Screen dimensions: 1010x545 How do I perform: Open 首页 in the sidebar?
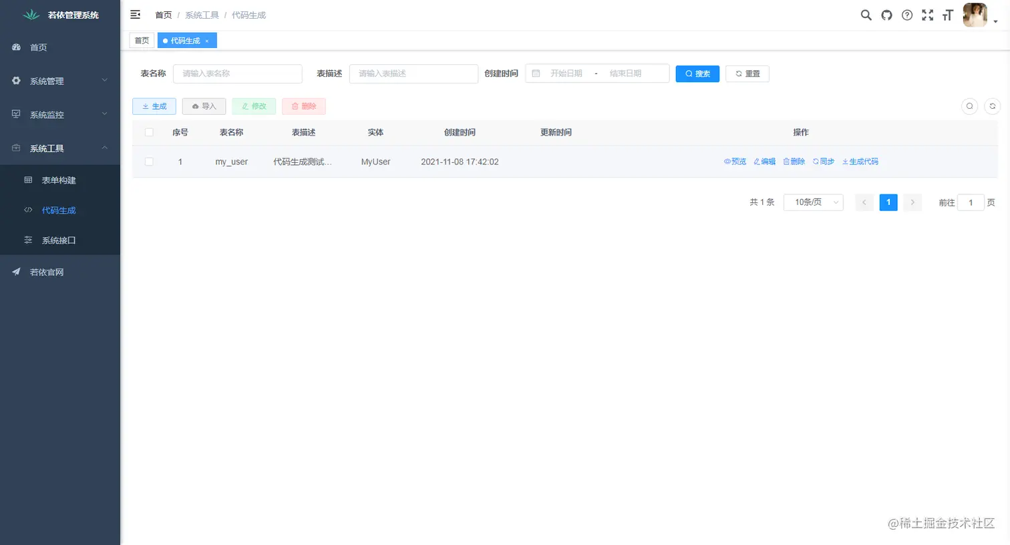click(60, 47)
